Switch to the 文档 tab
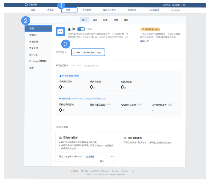The width and height of the screenshot is (208, 182). (95, 20)
